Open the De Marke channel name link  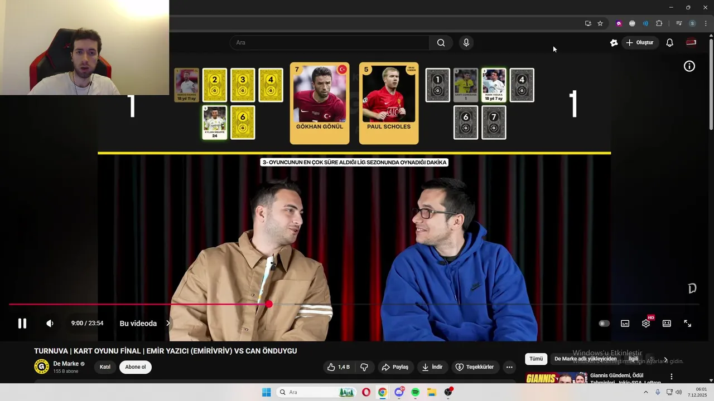(66, 364)
